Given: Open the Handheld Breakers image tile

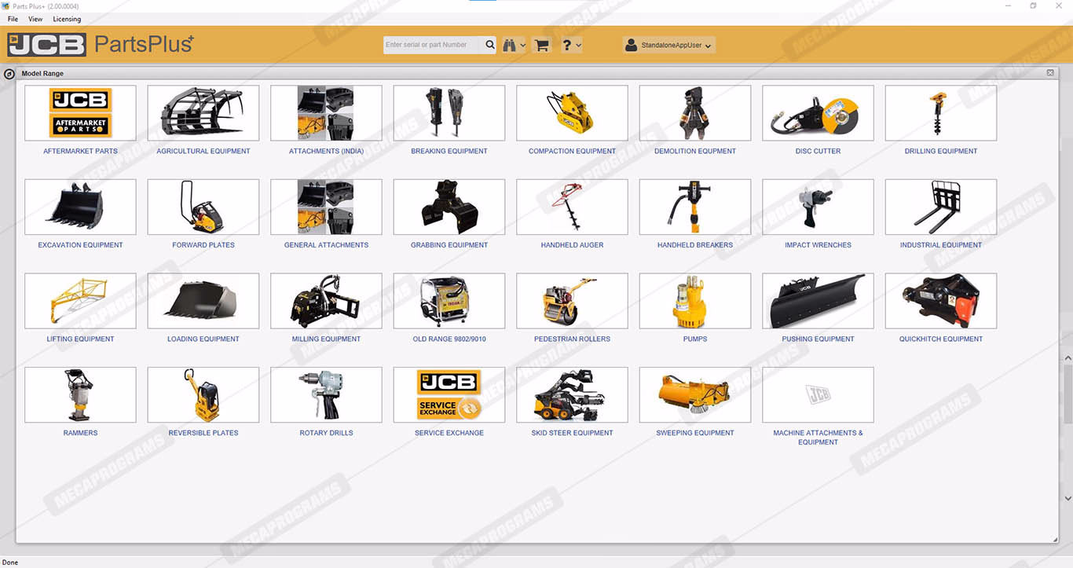Looking at the screenshot, I should point(695,207).
